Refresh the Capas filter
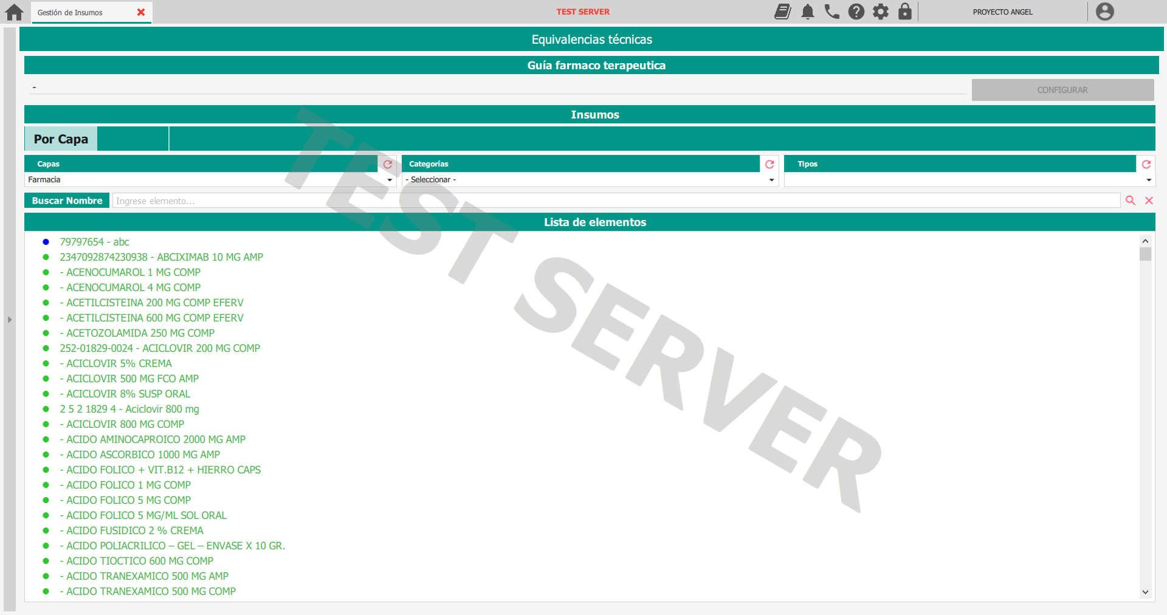 tap(388, 164)
